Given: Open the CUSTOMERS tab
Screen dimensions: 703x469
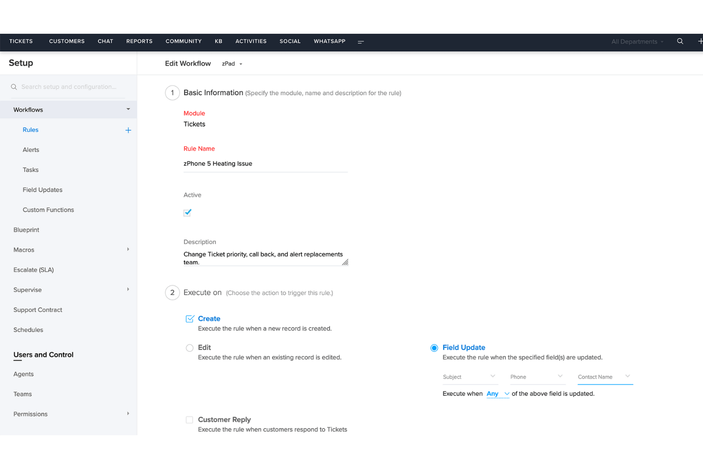Looking at the screenshot, I should coord(67,41).
